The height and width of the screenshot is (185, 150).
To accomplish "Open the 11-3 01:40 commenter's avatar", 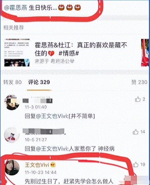I will (12, 102).
